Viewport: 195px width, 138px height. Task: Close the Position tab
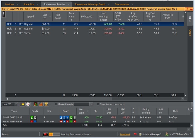click(x=17, y=4)
